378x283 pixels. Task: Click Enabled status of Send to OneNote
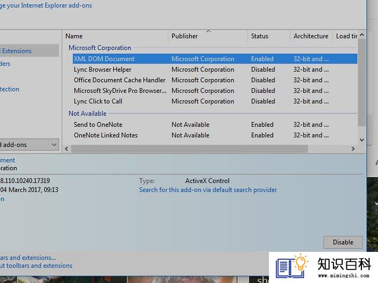pyautogui.click(x=262, y=124)
